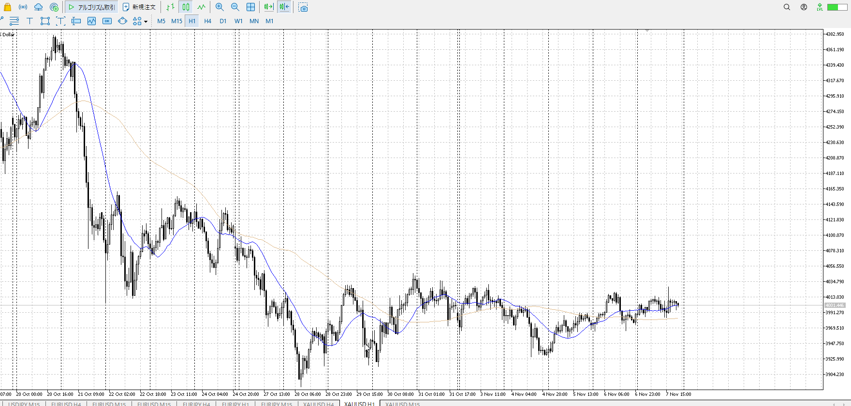This screenshot has height=406, width=851.
Task: Switch chart to line chart type
Action: pos(201,7)
